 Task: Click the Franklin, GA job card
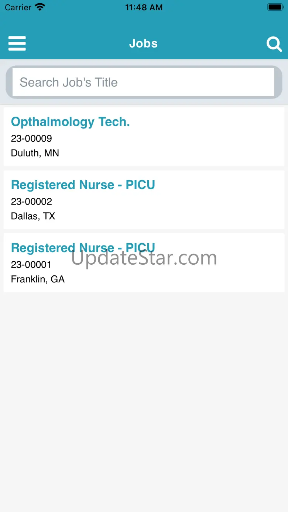point(144,262)
